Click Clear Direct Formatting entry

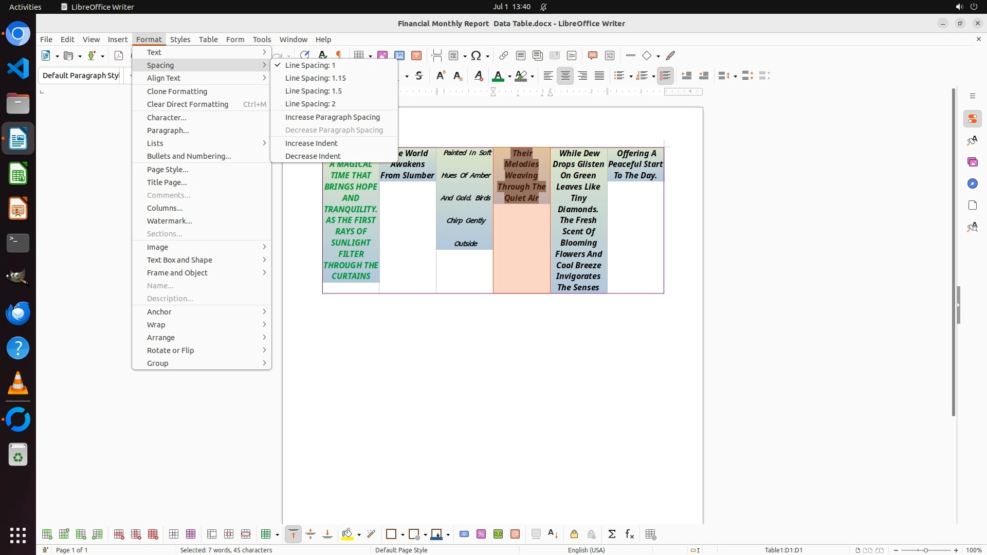[x=187, y=104]
